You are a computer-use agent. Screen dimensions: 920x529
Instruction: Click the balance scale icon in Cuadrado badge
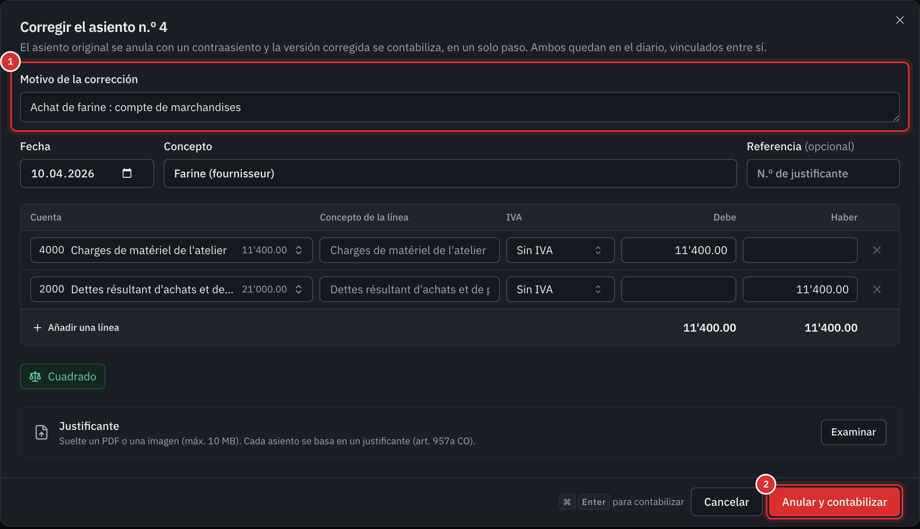[x=35, y=376]
